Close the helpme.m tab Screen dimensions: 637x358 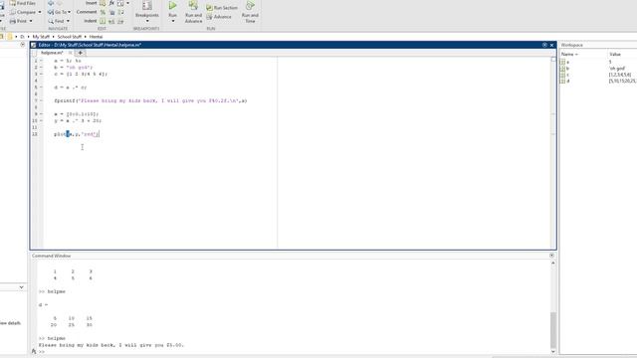pos(71,53)
